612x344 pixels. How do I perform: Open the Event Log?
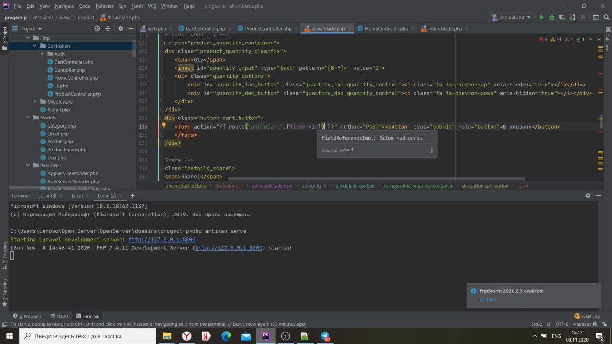(587, 316)
